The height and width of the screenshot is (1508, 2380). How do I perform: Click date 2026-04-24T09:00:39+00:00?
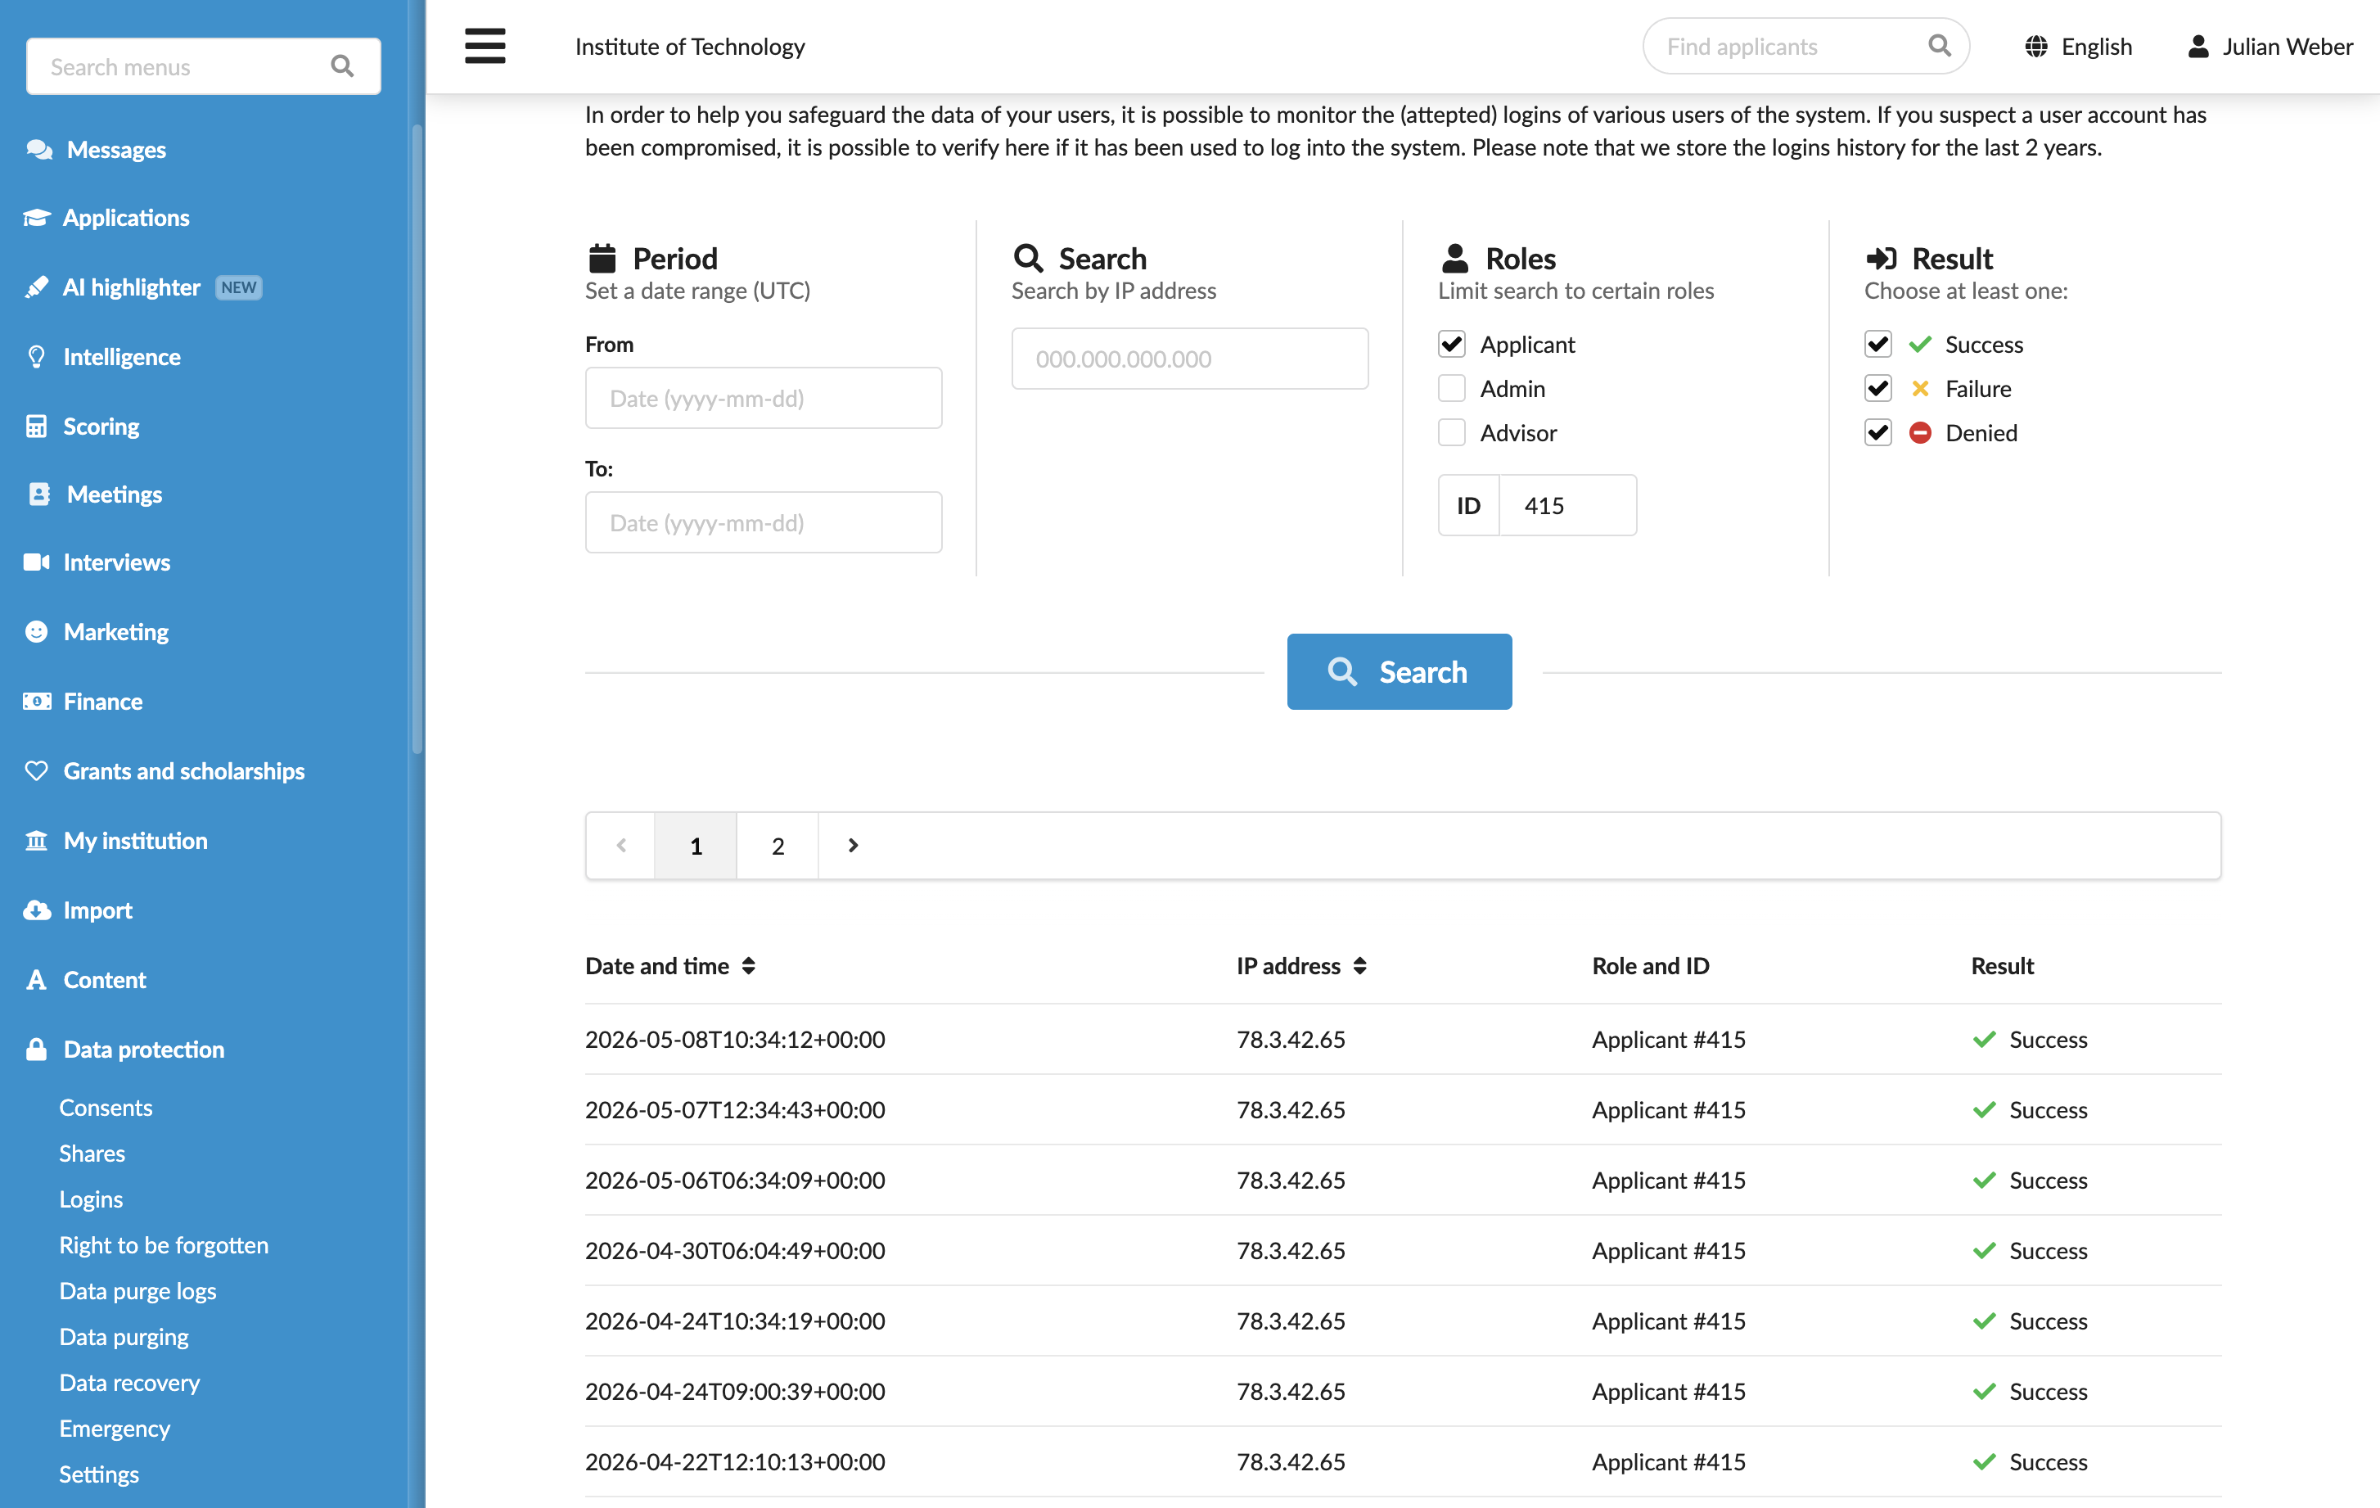point(735,1391)
